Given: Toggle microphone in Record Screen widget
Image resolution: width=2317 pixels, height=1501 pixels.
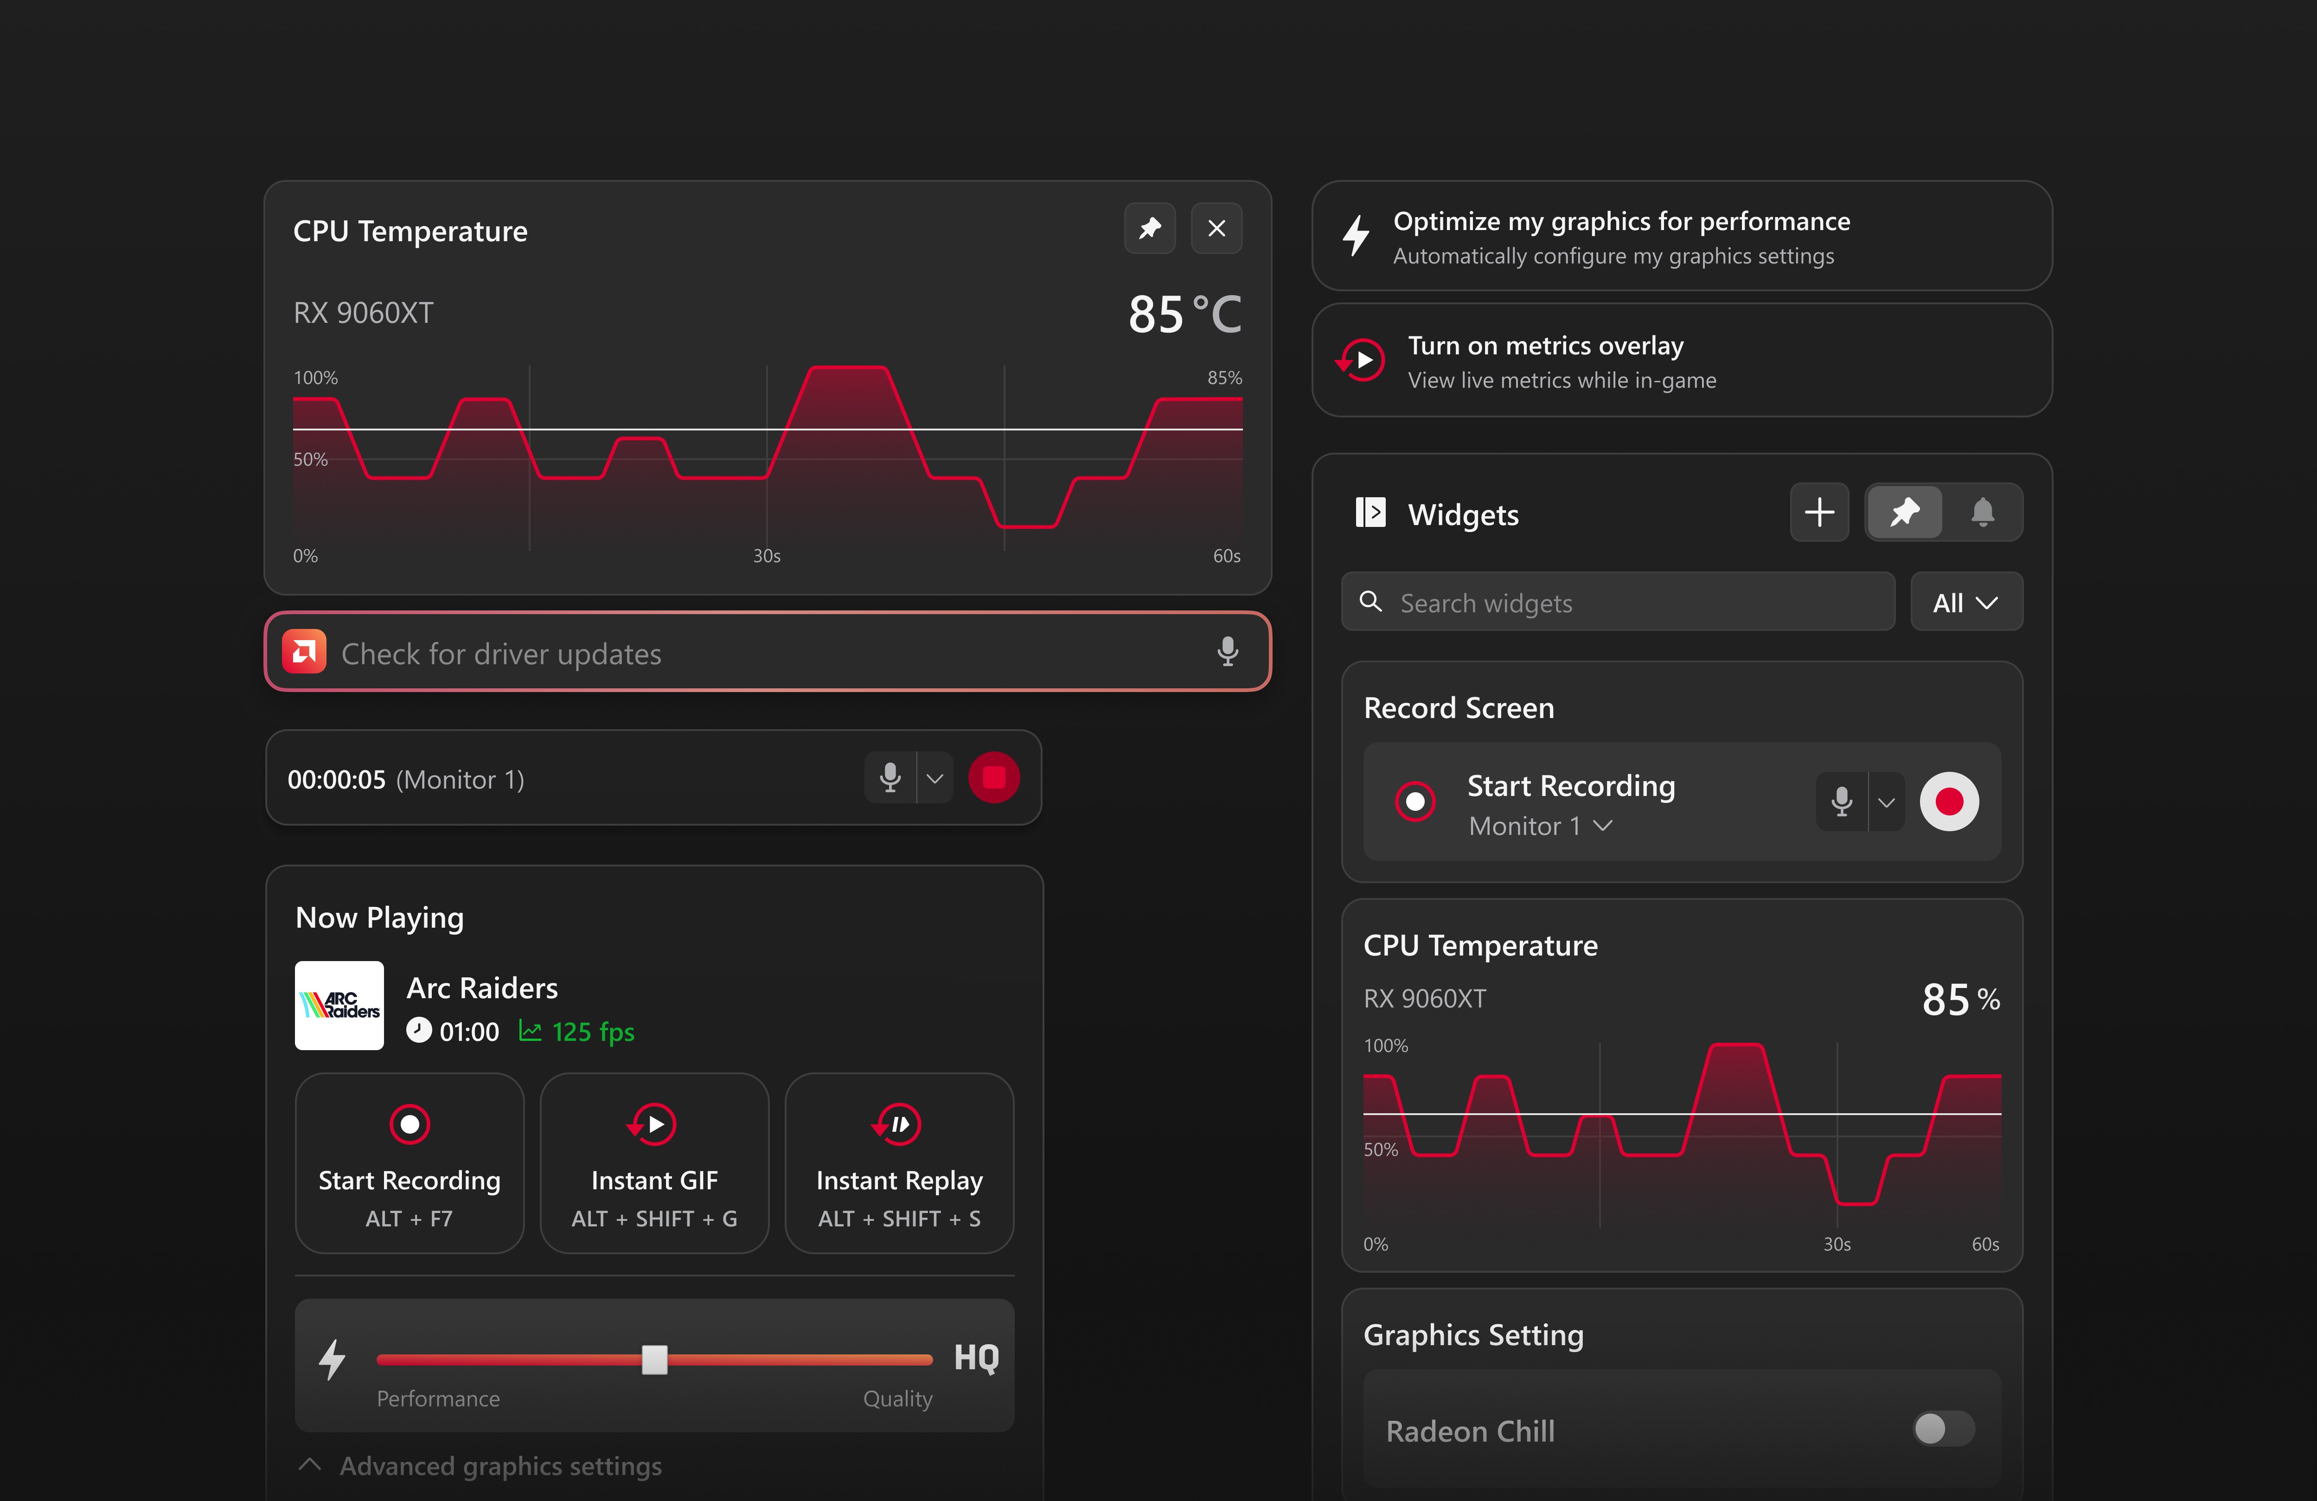Looking at the screenshot, I should pyautogui.click(x=1841, y=802).
